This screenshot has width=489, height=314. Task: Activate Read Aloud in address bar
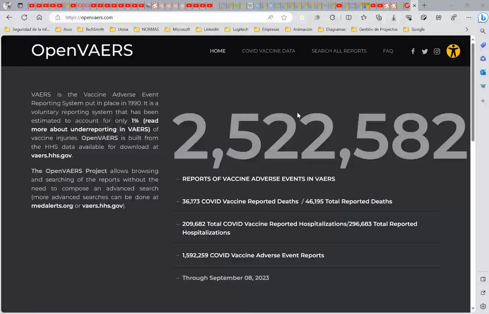(270, 17)
